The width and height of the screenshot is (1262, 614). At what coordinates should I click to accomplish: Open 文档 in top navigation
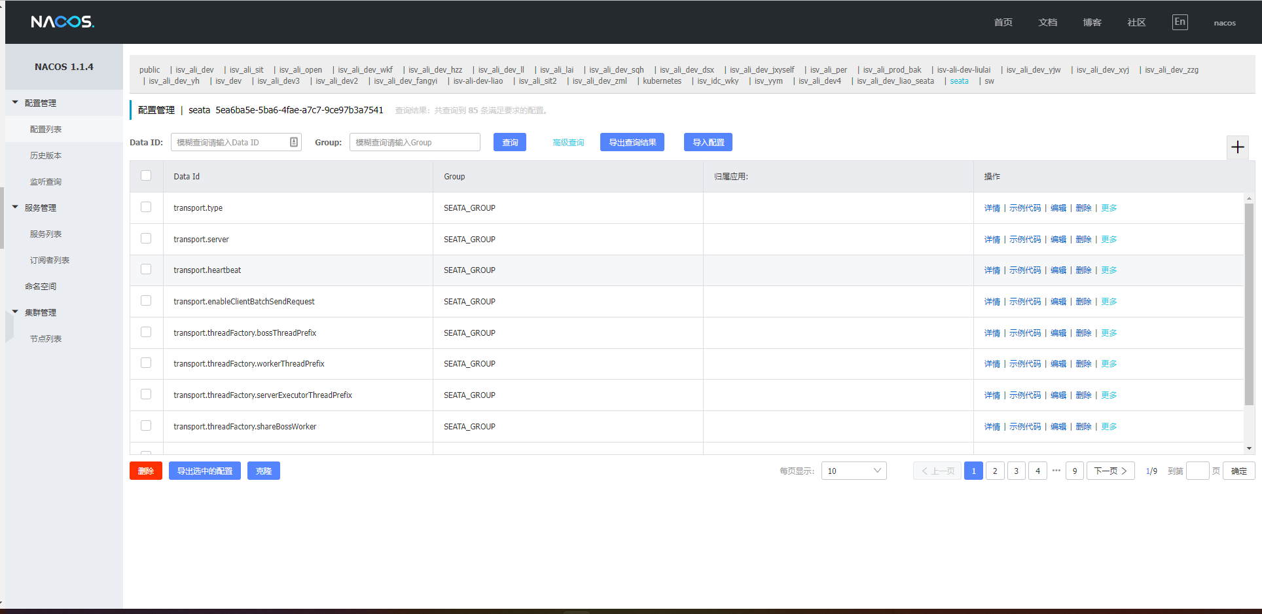[x=1047, y=22]
